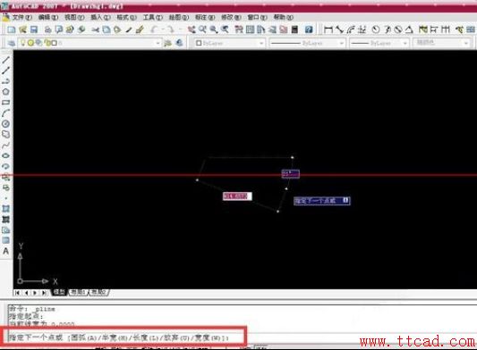Screen dimensions: 477x350
Task: Select the Polygon drawing tool
Action: pos(5,92)
